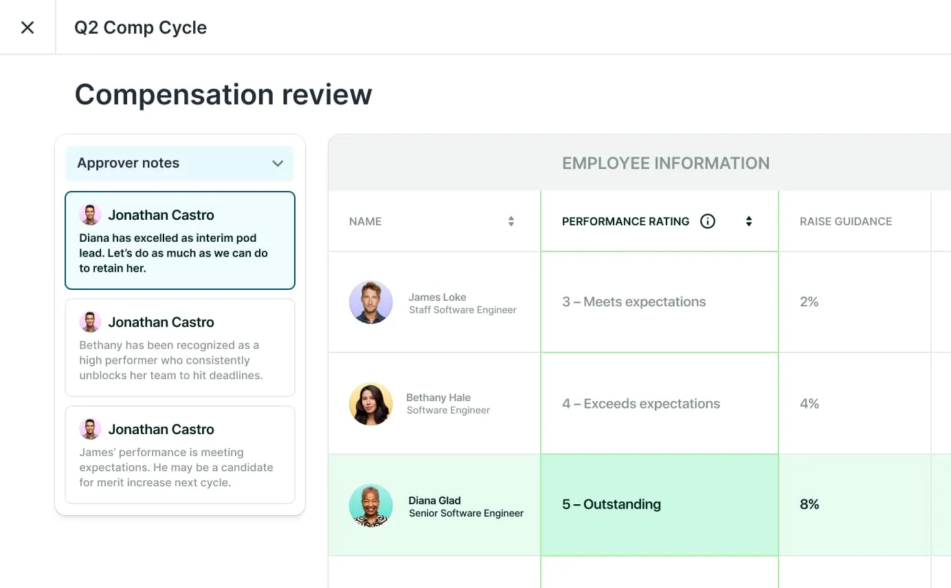Click Jonathan Castro's avatar in first note
Viewport: 951px width, 588px height.
(90, 215)
